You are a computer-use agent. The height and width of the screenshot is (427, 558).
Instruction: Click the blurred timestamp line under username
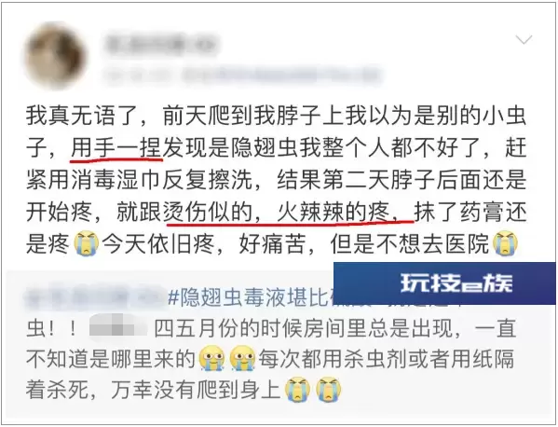242,76
